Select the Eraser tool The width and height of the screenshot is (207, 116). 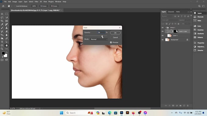click(6, 31)
